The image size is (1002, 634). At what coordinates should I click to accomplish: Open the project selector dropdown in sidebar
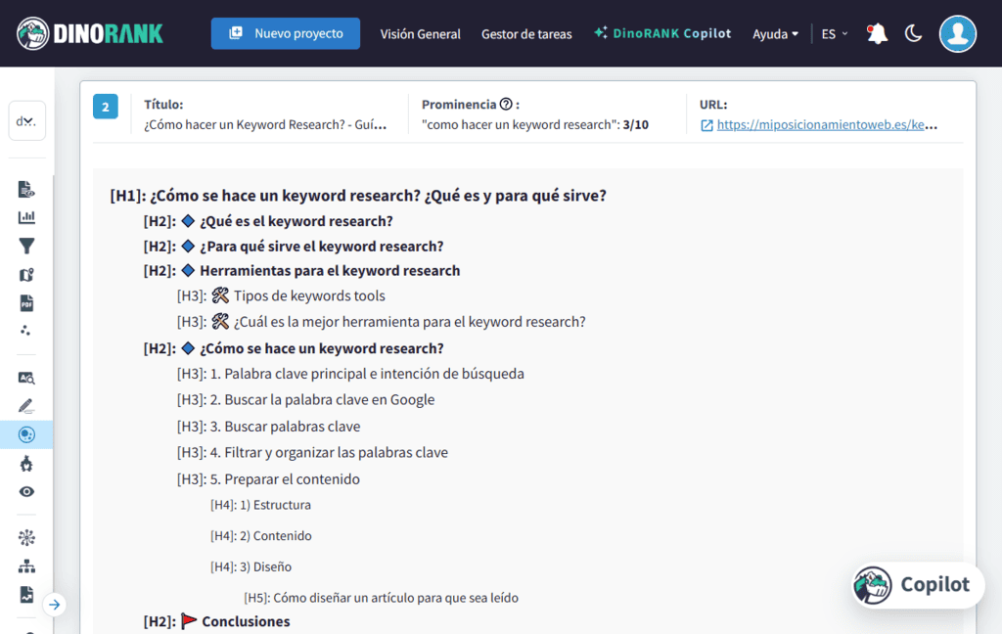pos(27,121)
